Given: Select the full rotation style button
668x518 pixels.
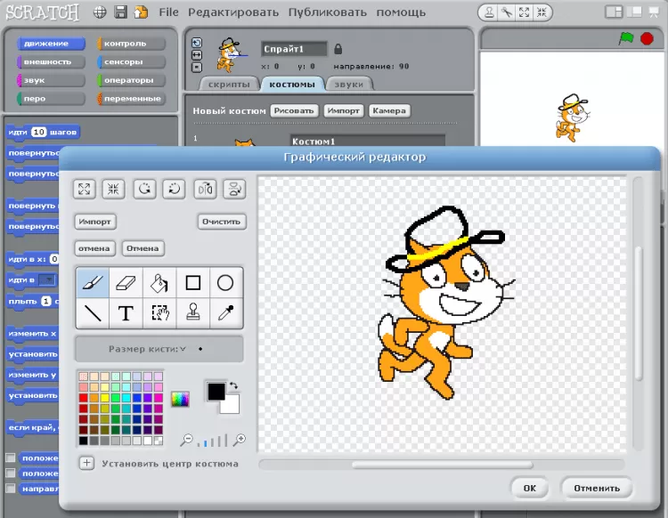Looking at the screenshot, I should 197,43.
